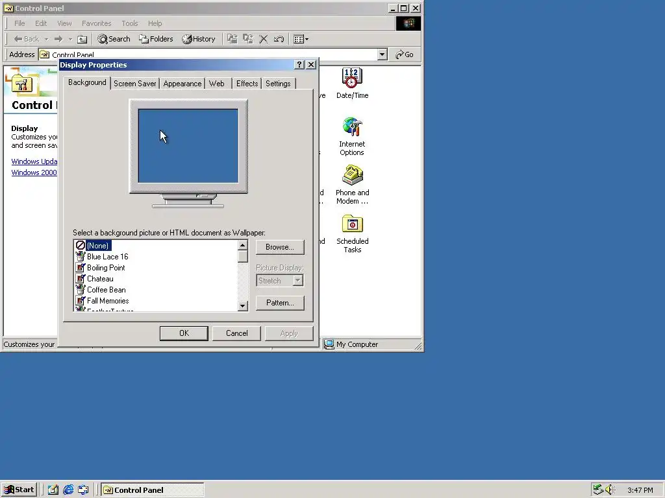This screenshot has width=665, height=498.
Task: Switch to the Settings tab
Action: pyautogui.click(x=278, y=84)
